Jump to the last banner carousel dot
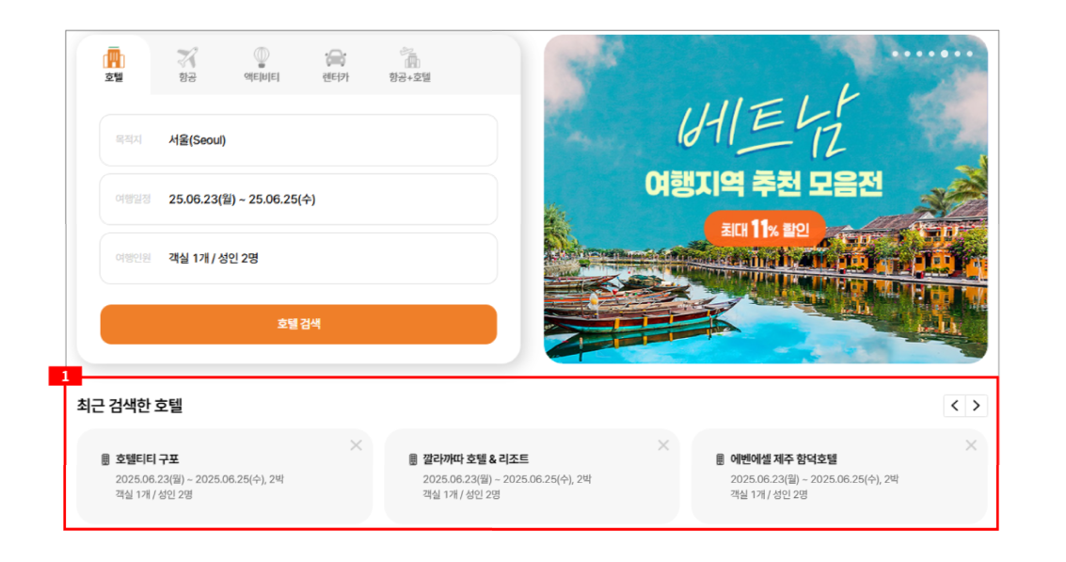1066x562 pixels. (969, 54)
